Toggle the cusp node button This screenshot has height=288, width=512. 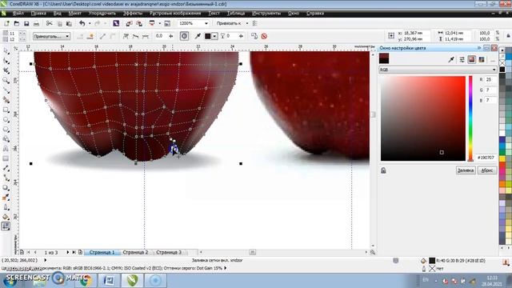point(126,36)
